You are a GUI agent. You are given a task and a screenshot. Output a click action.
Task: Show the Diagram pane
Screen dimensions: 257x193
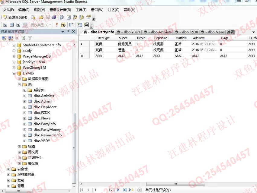point(5,25)
